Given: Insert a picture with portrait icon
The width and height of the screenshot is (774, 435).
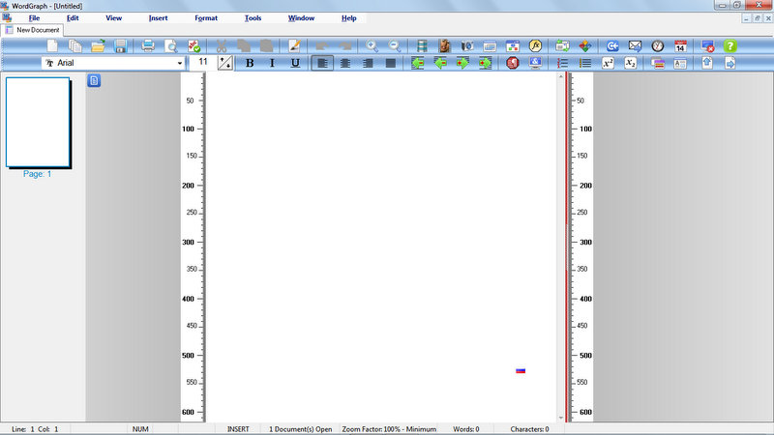Looking at the screenshot, I should point(444,45).
